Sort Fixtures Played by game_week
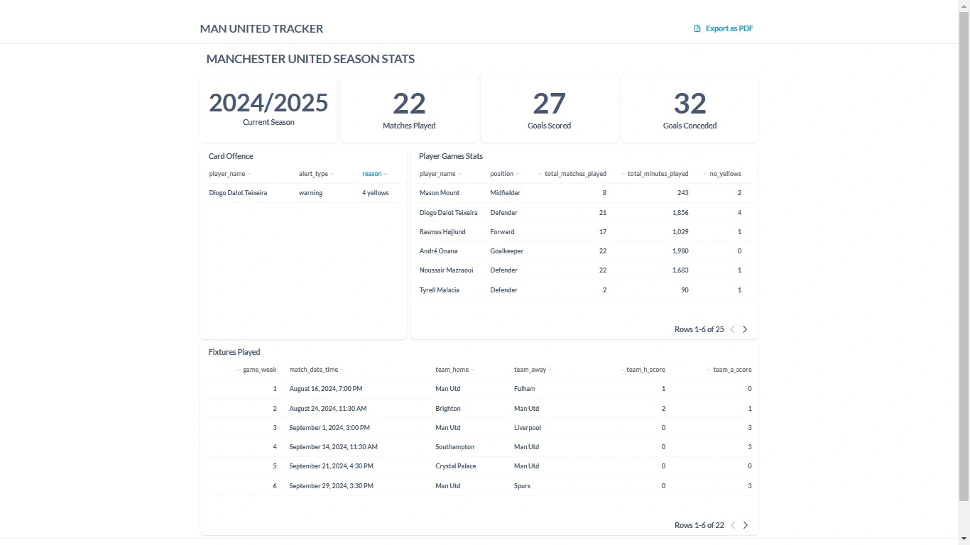Viewport: 970px width, 545px height. pyautogui.click(x=256, y=370)
